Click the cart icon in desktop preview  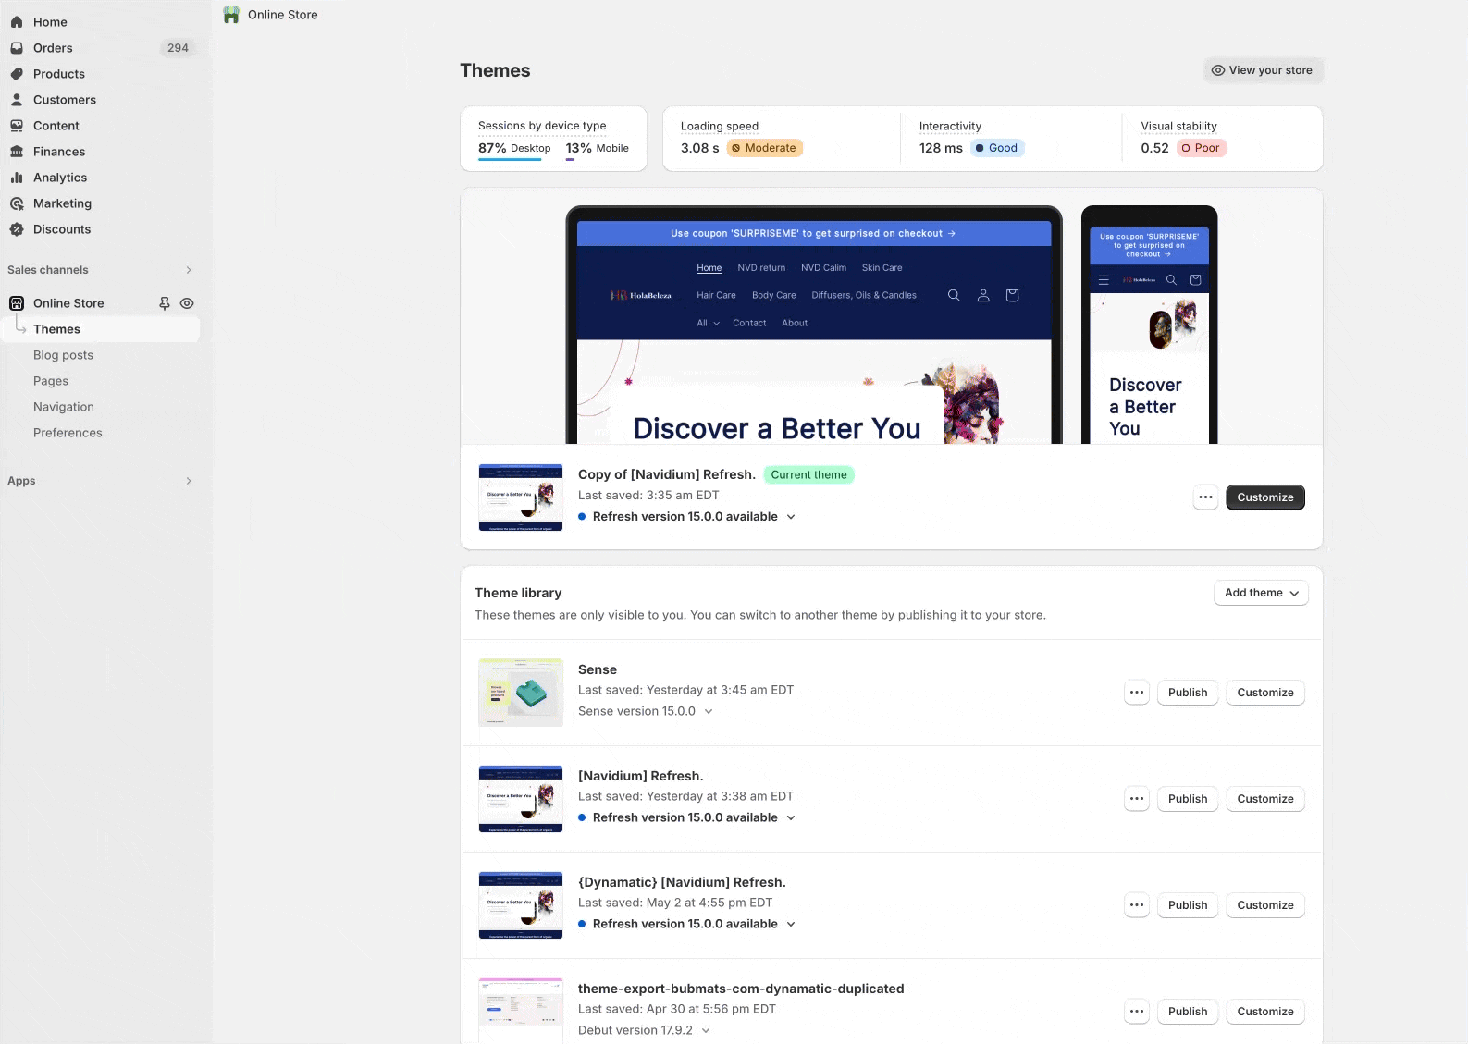click(1012, 295)
